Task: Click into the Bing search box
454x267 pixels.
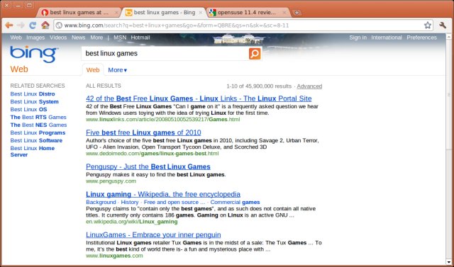Action: coord(165,54)
